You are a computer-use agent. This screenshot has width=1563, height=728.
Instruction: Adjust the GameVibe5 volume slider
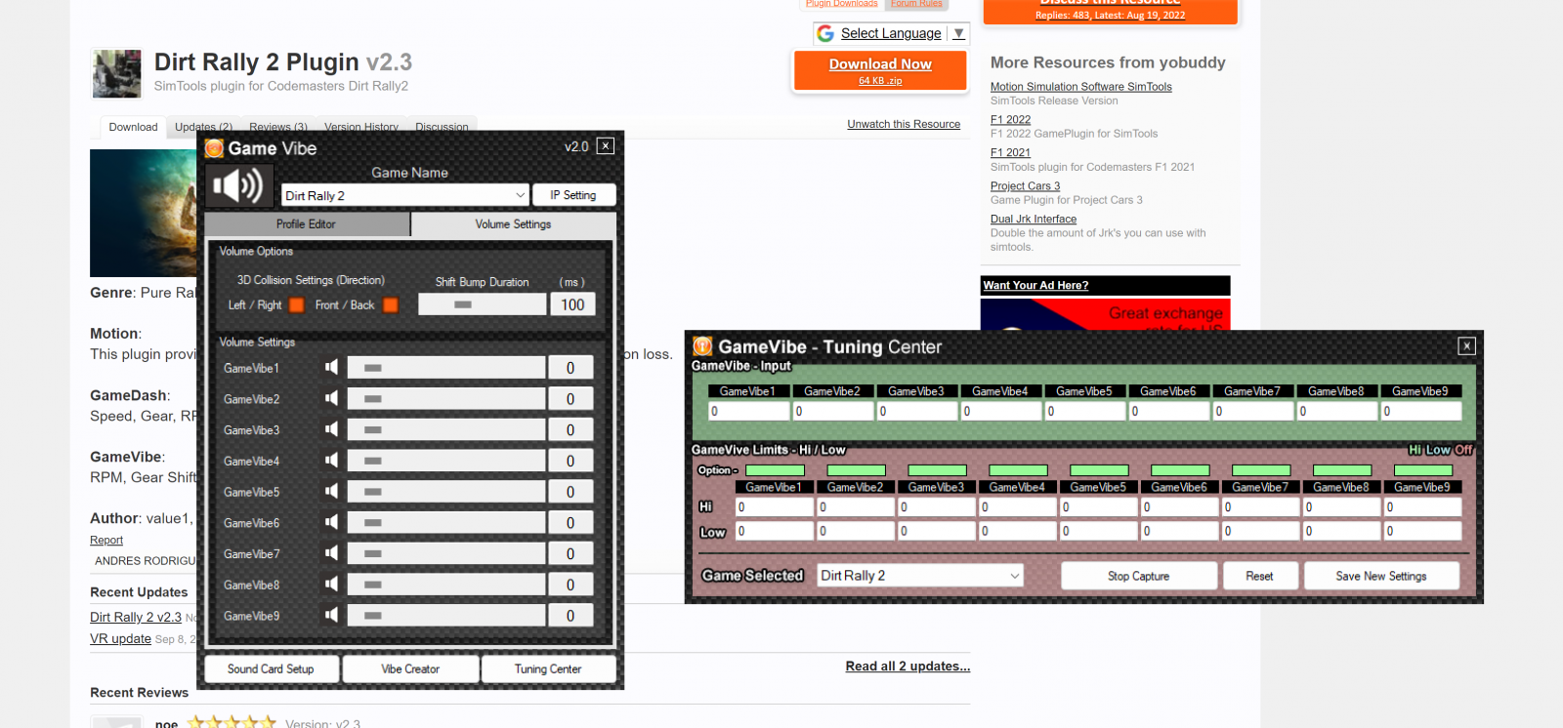446,492
